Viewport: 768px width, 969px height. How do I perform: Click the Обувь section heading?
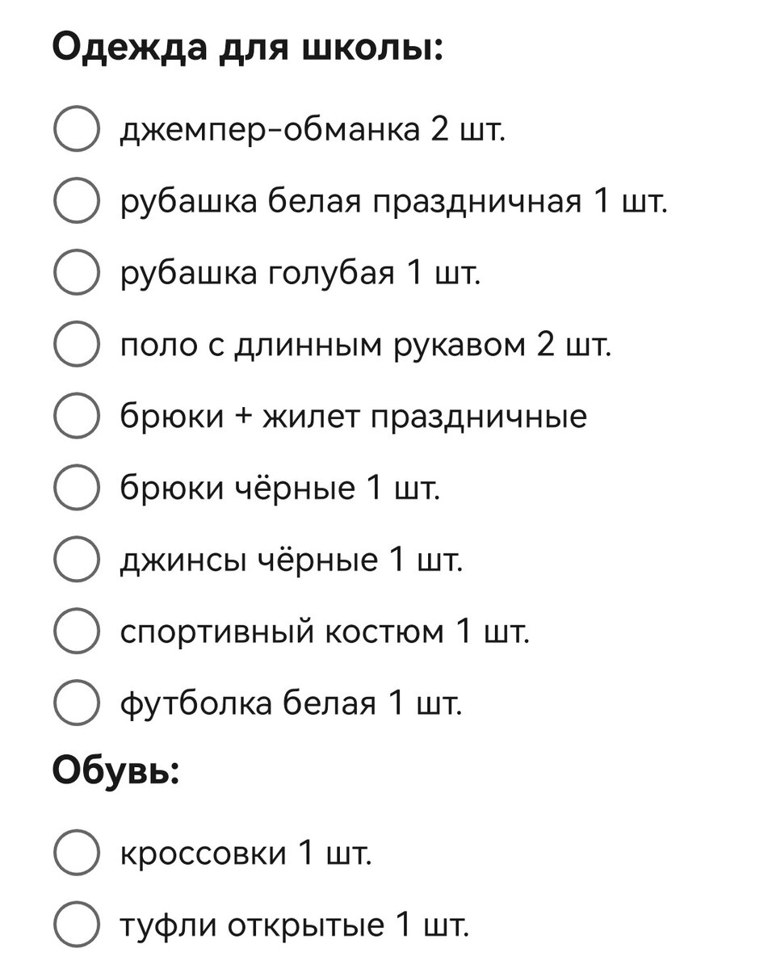point(115,772)
